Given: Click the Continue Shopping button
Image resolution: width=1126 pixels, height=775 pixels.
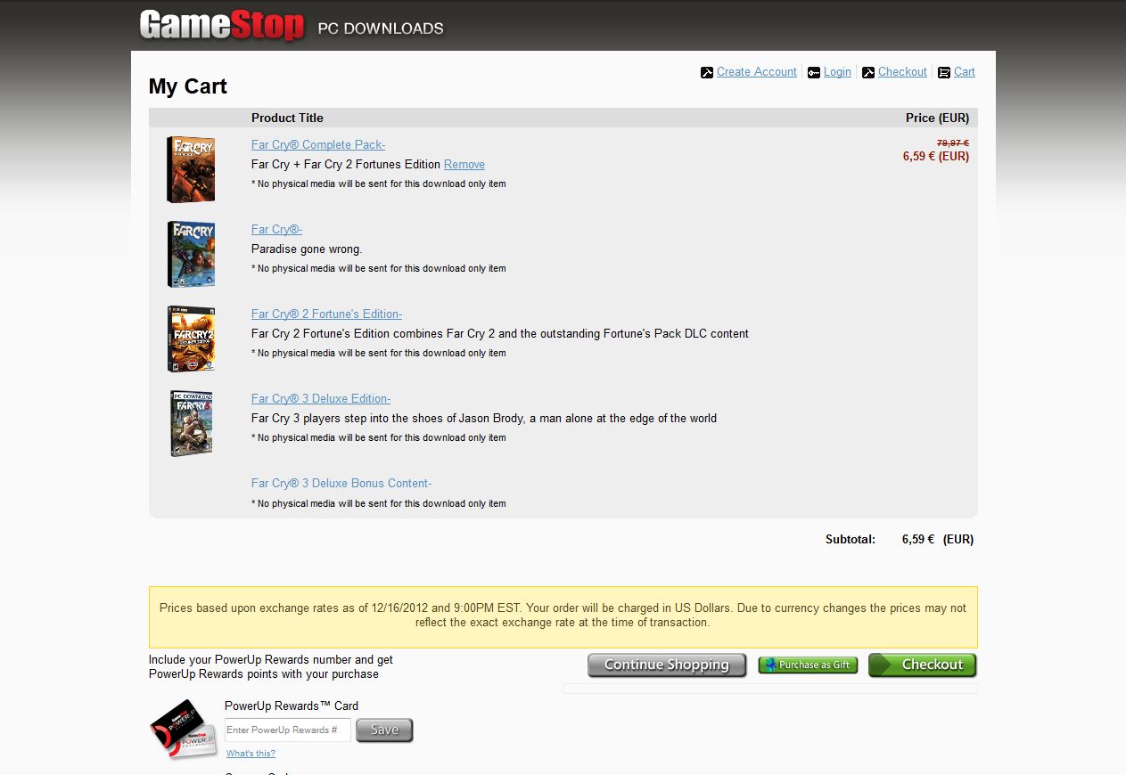Looking at the screenshot, I should (x=667, y=665).
